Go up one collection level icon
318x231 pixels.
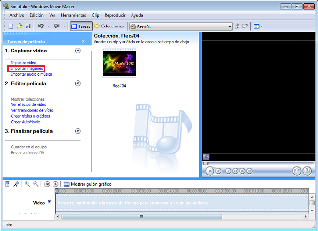pos(237,26)
